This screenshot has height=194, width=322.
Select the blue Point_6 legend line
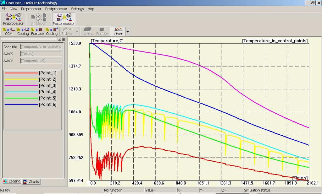click(21, 105)
